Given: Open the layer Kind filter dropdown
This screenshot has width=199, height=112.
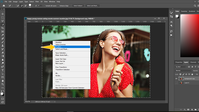Looking at the screenshot, I should 181,67.
